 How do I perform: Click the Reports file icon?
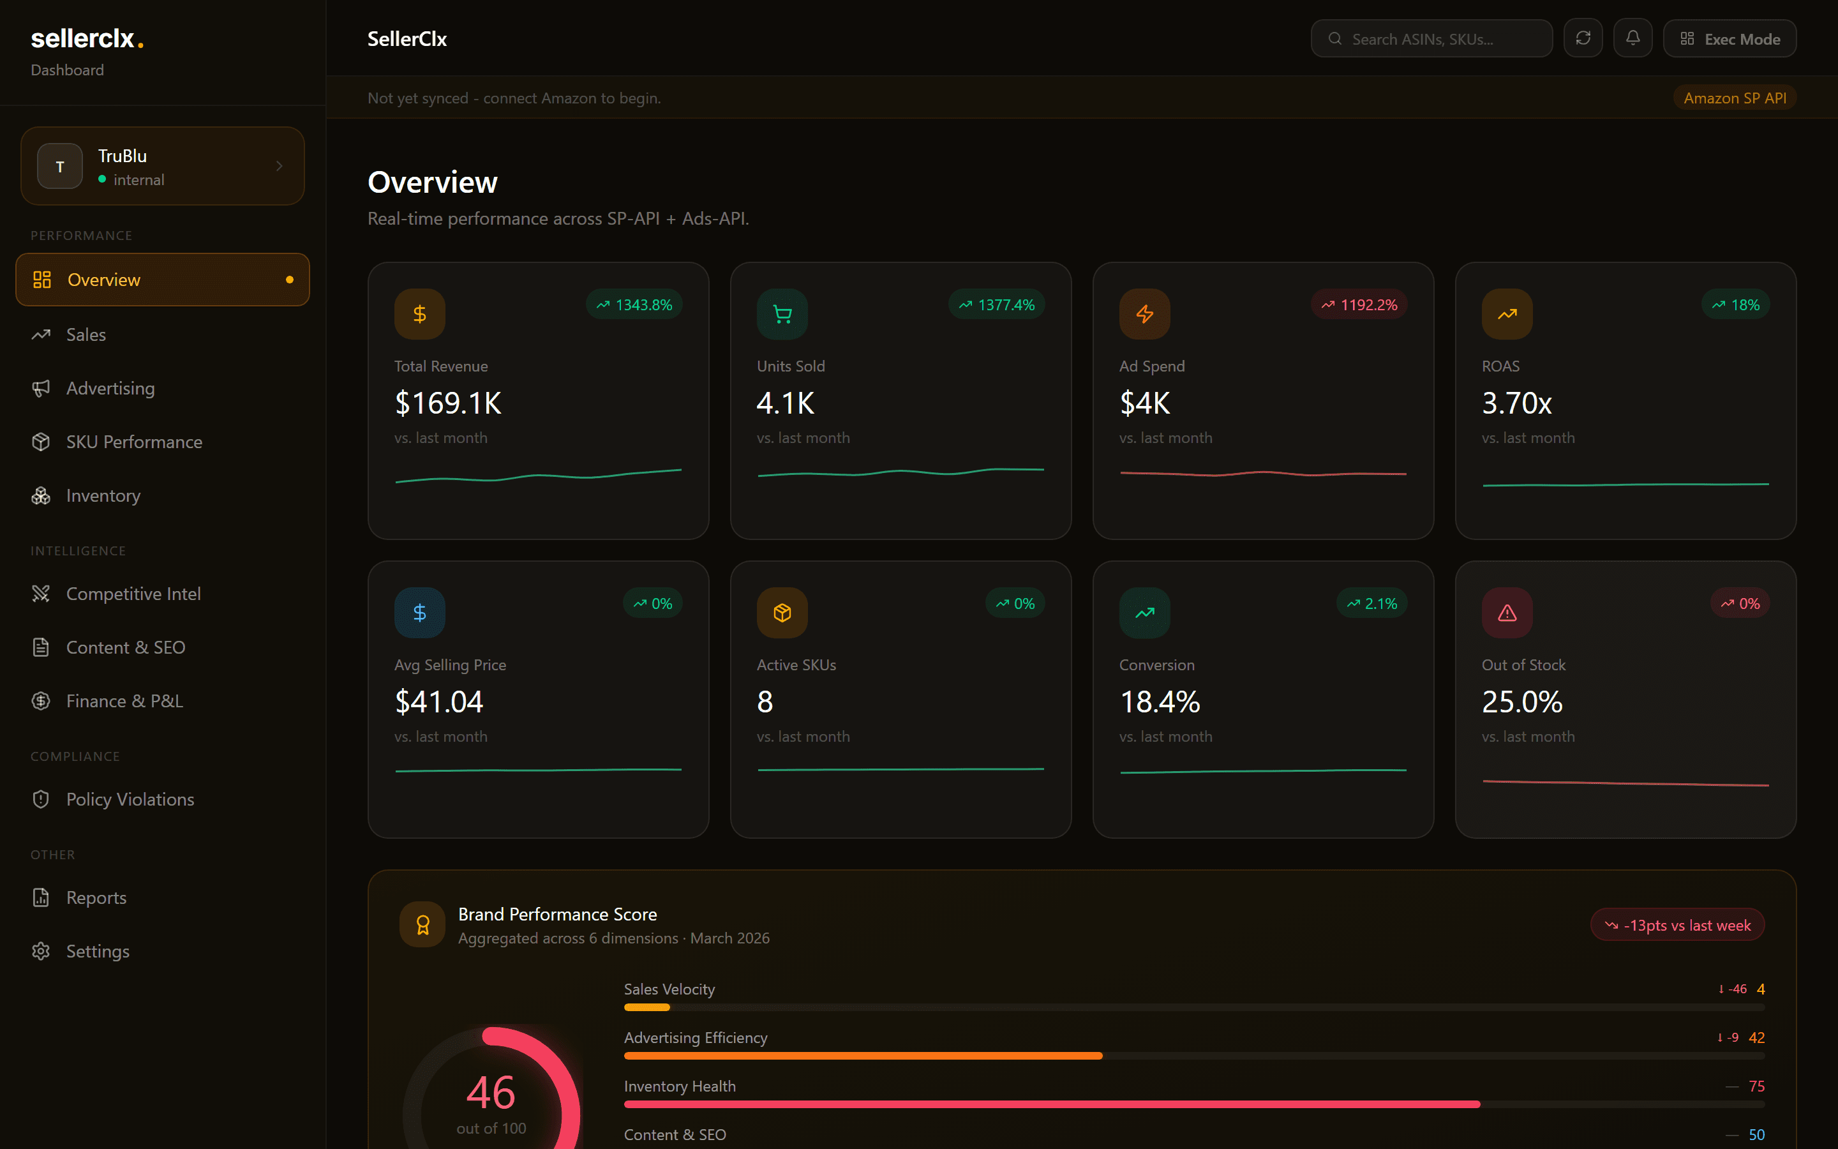(x=41, y=897)
